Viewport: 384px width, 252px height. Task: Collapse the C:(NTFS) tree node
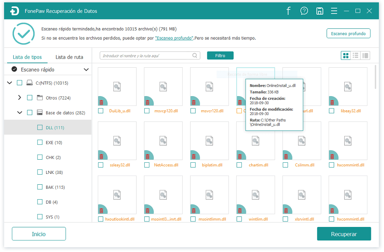click(x=9, y=83)
